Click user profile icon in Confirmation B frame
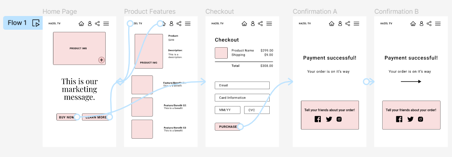 421,24
